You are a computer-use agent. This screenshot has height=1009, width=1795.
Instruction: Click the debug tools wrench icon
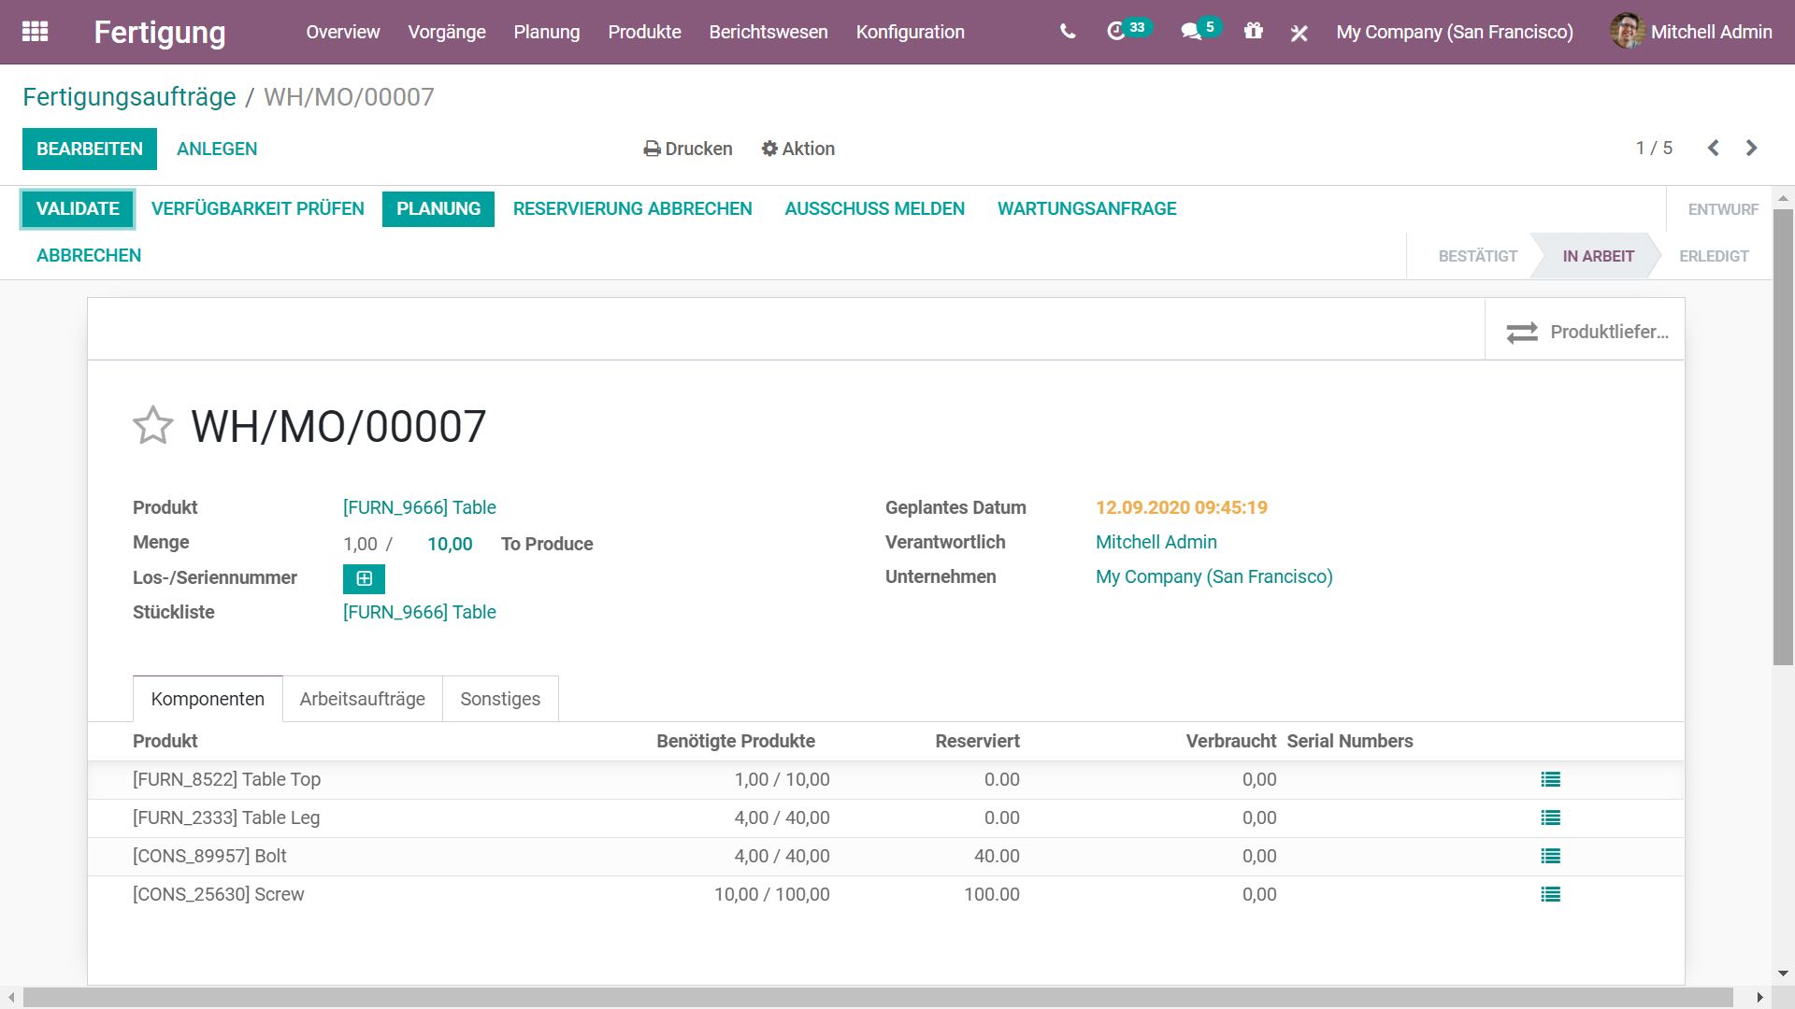[1299, 33]
